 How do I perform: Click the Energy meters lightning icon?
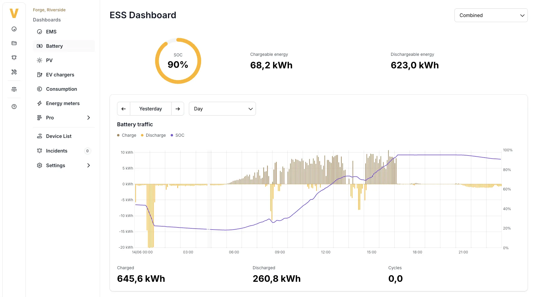point(40,103)
